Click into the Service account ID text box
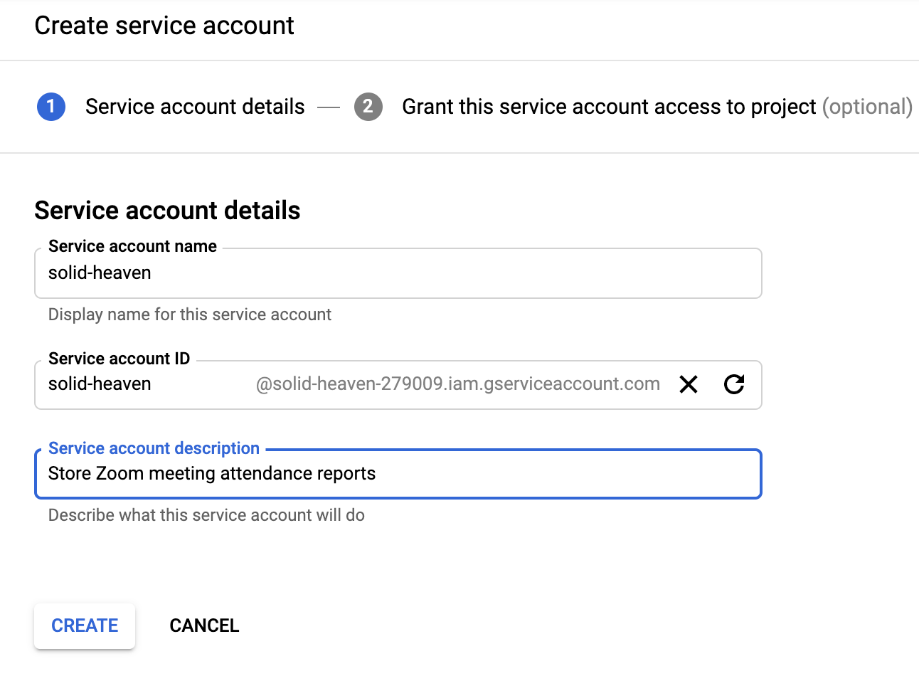Image resolution: width=919 pixels, height=676 pixels. [142, 385]
